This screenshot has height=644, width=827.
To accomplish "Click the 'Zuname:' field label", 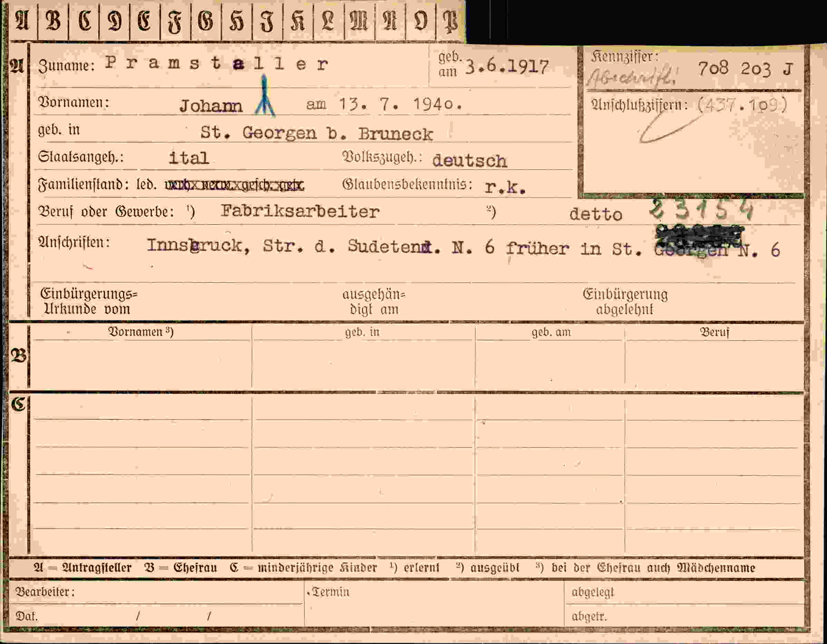I will tap(66, 66).
